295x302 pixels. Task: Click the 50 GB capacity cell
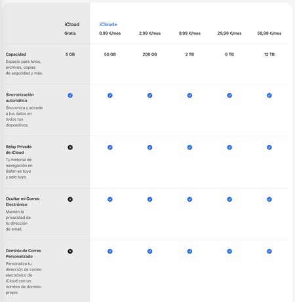[x=110, y=54]
